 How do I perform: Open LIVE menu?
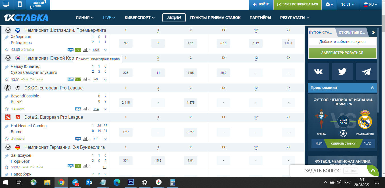pyautogui.click(x=109, y=18)
